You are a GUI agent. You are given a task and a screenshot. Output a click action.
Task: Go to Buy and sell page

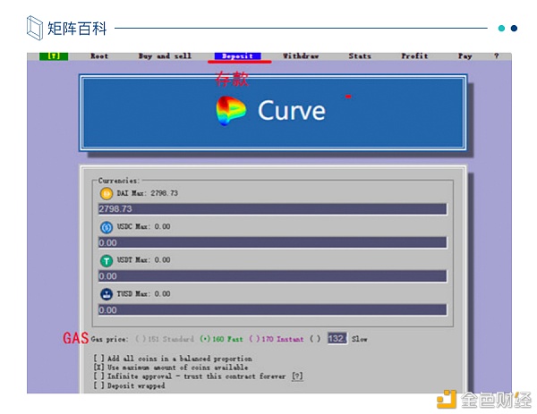pyautogui.click(x=165, y=56)
